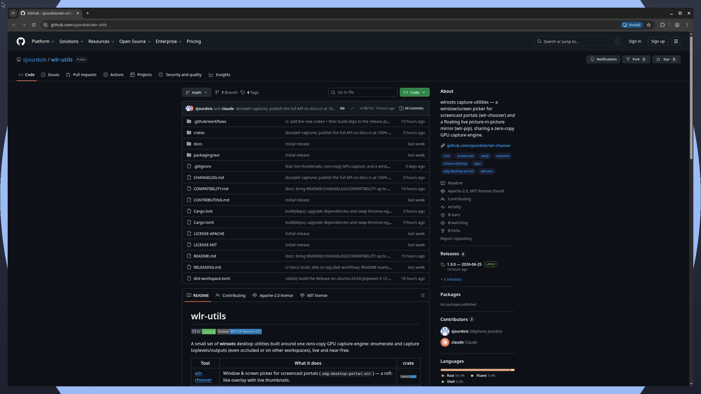Open Security and quality tab
701x394 pixels.
180,74
